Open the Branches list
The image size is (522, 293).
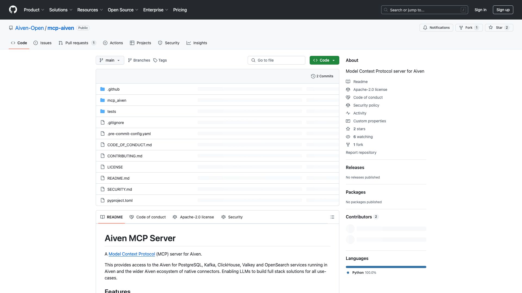pyautogui.click(x=139, y=60)
